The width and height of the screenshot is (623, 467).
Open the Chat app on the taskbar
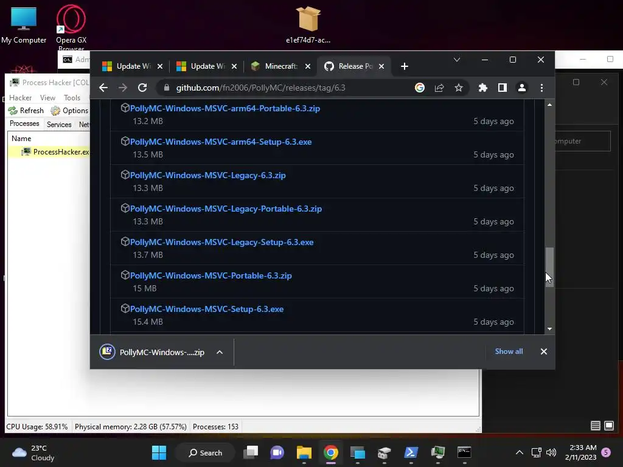click(x=277, y=452)
